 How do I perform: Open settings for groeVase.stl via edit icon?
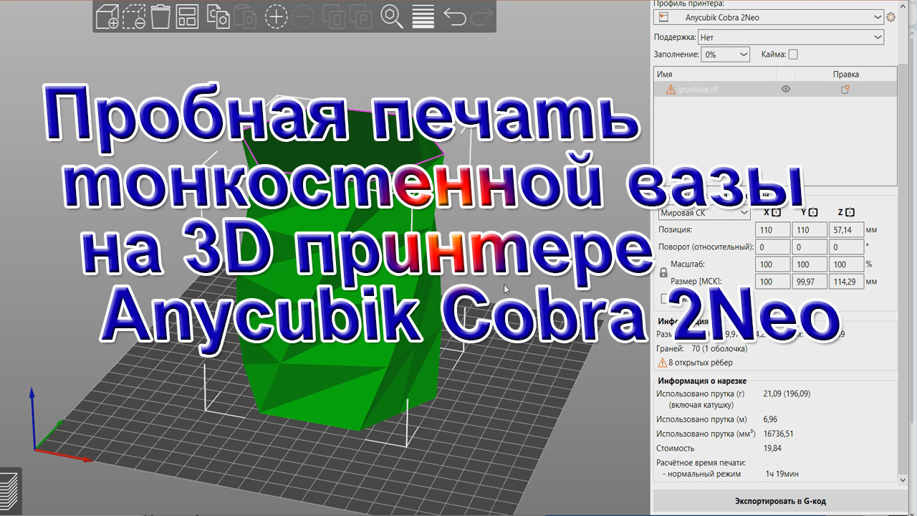pos(845,88)
